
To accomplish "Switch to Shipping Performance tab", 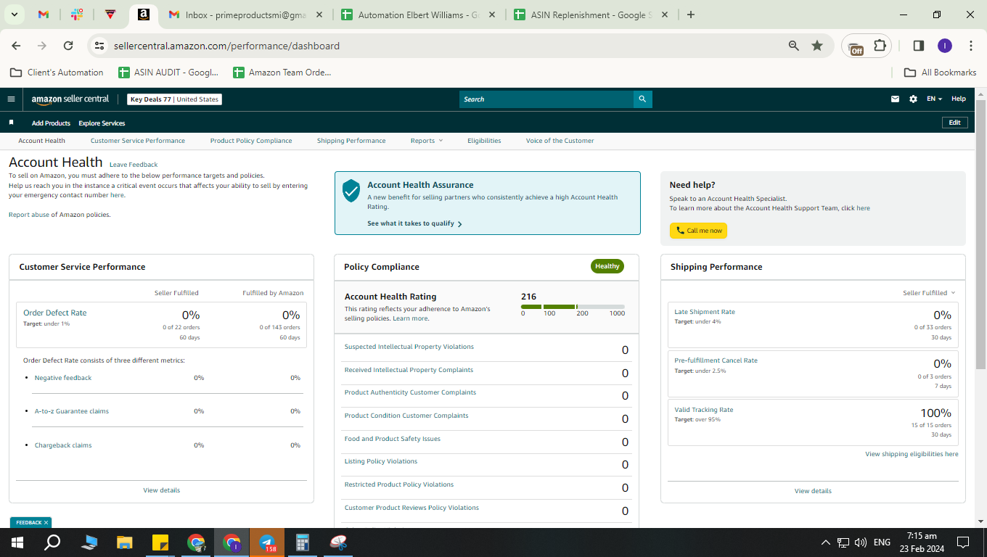I will (351, 141).
